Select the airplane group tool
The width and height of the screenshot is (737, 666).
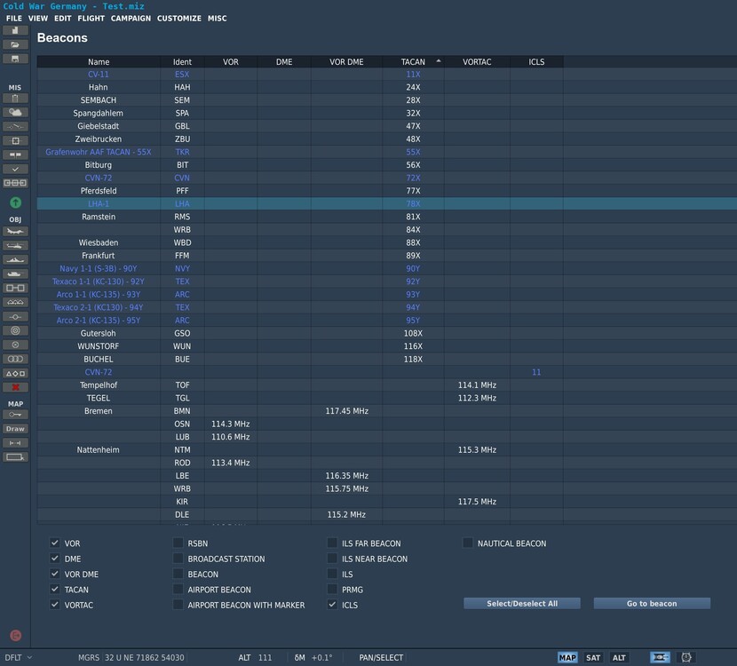[15, 231]
